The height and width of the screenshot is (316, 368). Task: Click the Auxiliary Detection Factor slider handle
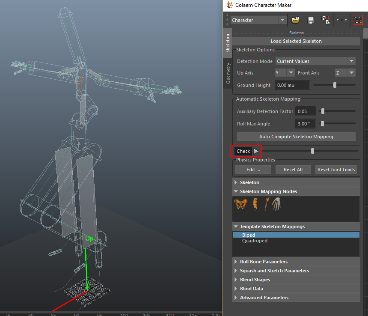coord(323,111)
